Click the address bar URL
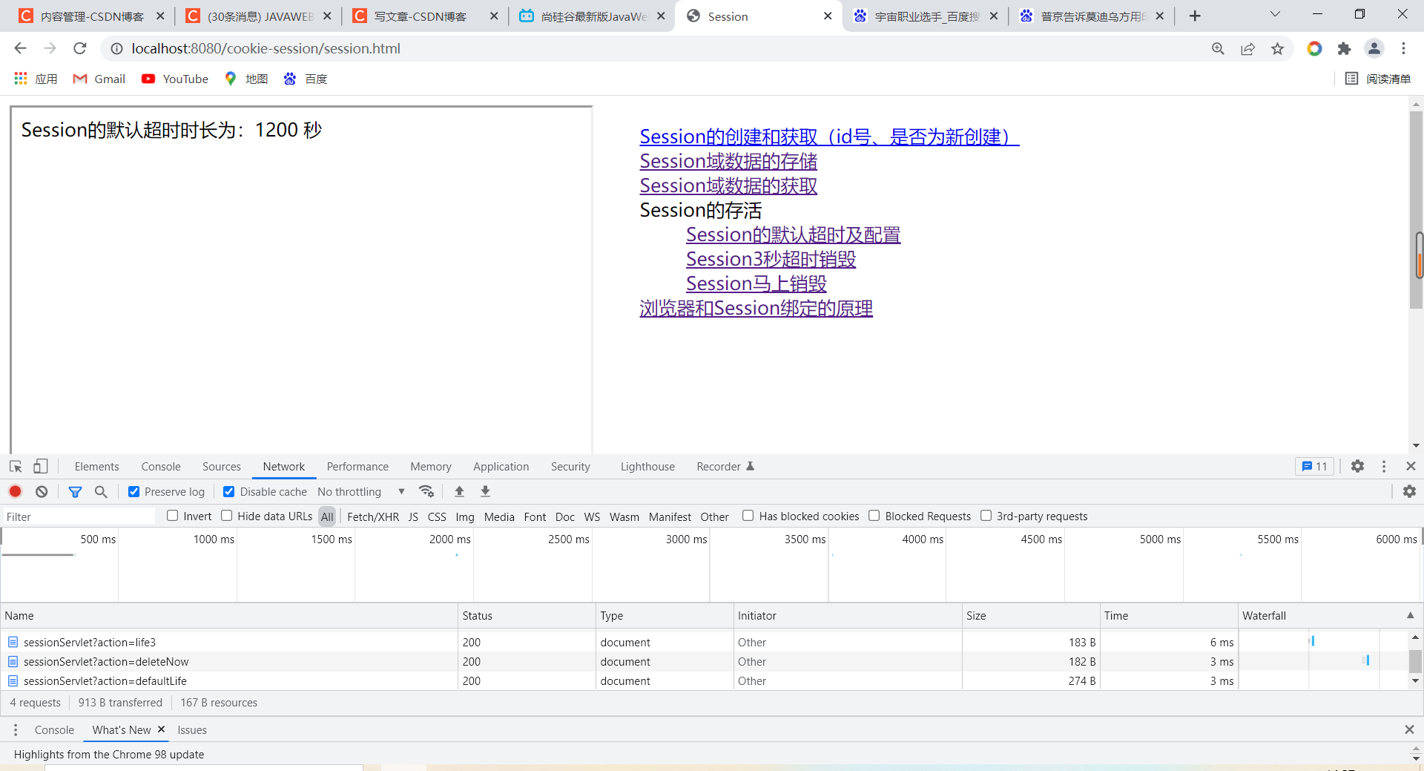 click(266, 48)
